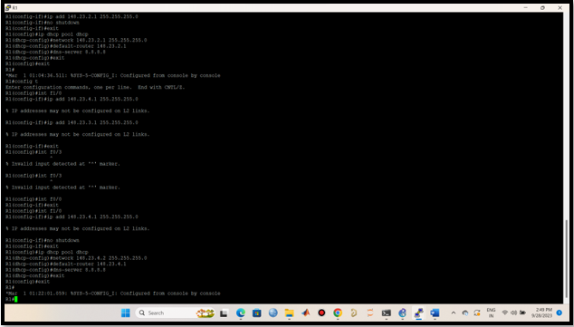This screenshot has width=574, height=327.
Task: Click 'Enter configuration commands' line
Action: click(95, 87)
